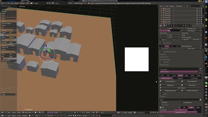
Task: Click the 3D view editor type icon
Action: click(2, 112)
